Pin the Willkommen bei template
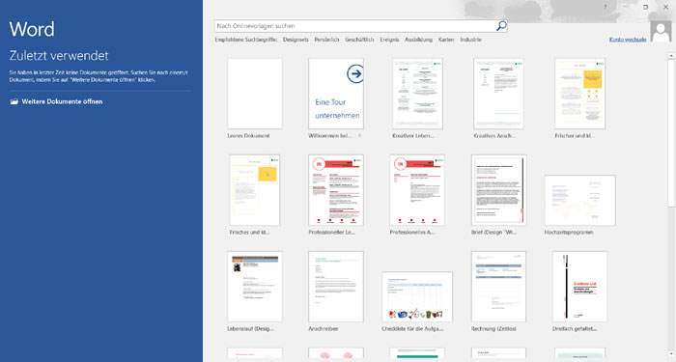 click(359, 136)
